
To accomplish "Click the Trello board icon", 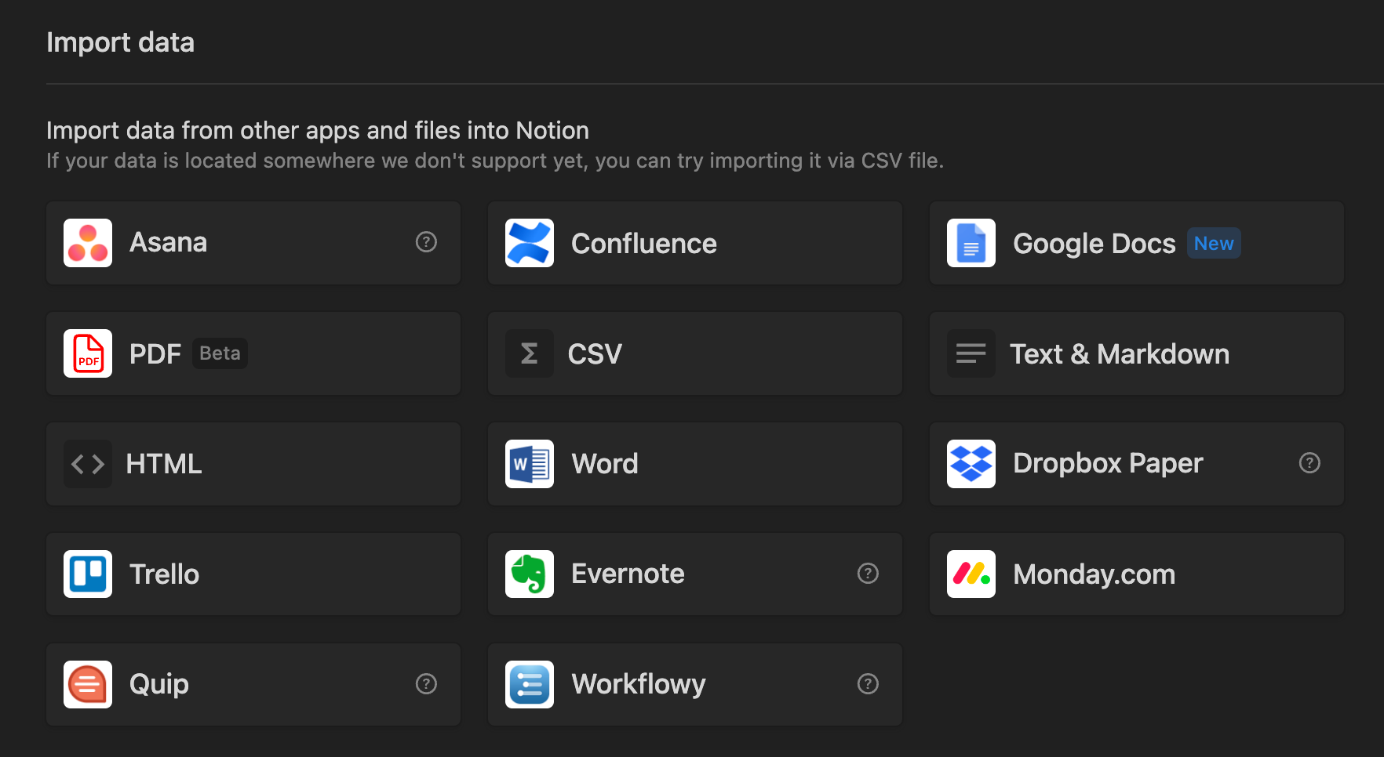I will tap(88, 574).
